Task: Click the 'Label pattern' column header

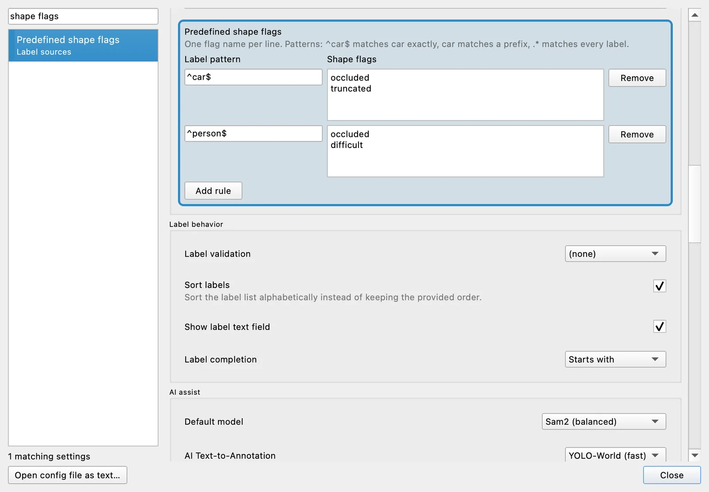Action: click(x=212, y=59)
